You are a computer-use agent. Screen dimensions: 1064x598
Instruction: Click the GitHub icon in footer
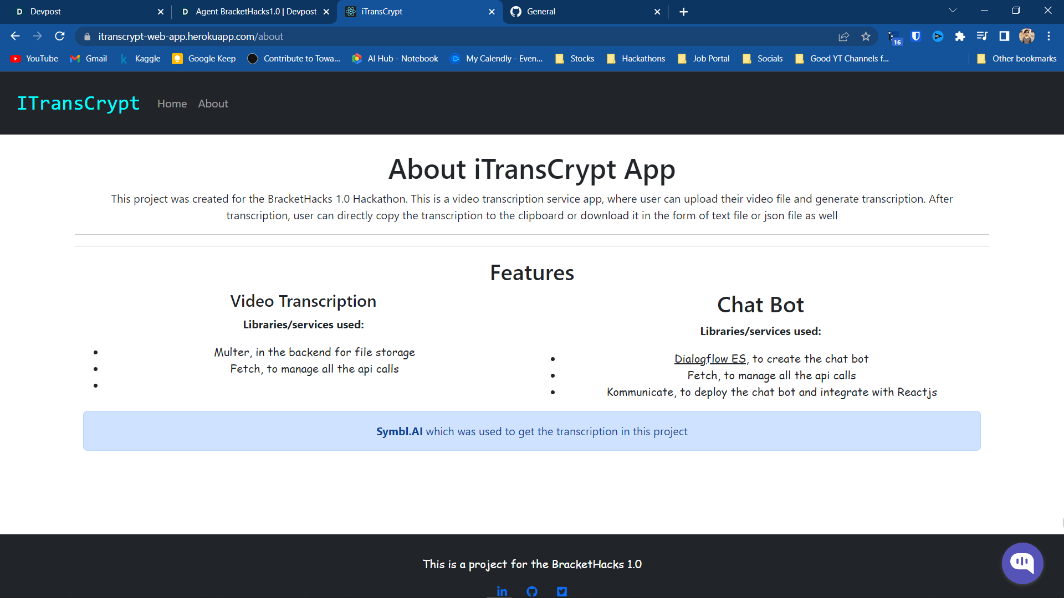point(532,591)
